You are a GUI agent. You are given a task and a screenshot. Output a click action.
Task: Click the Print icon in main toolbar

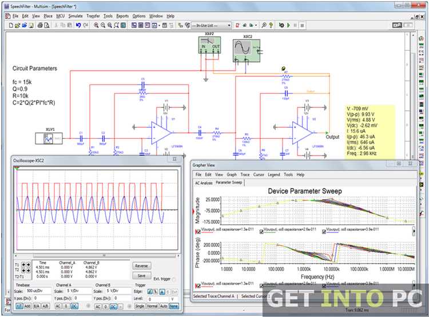(40, 25)
